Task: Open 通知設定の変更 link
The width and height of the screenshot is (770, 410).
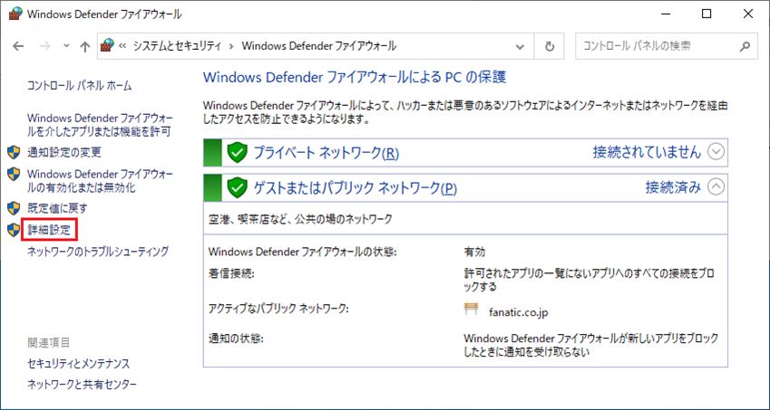Action: (x=64, y=152)
